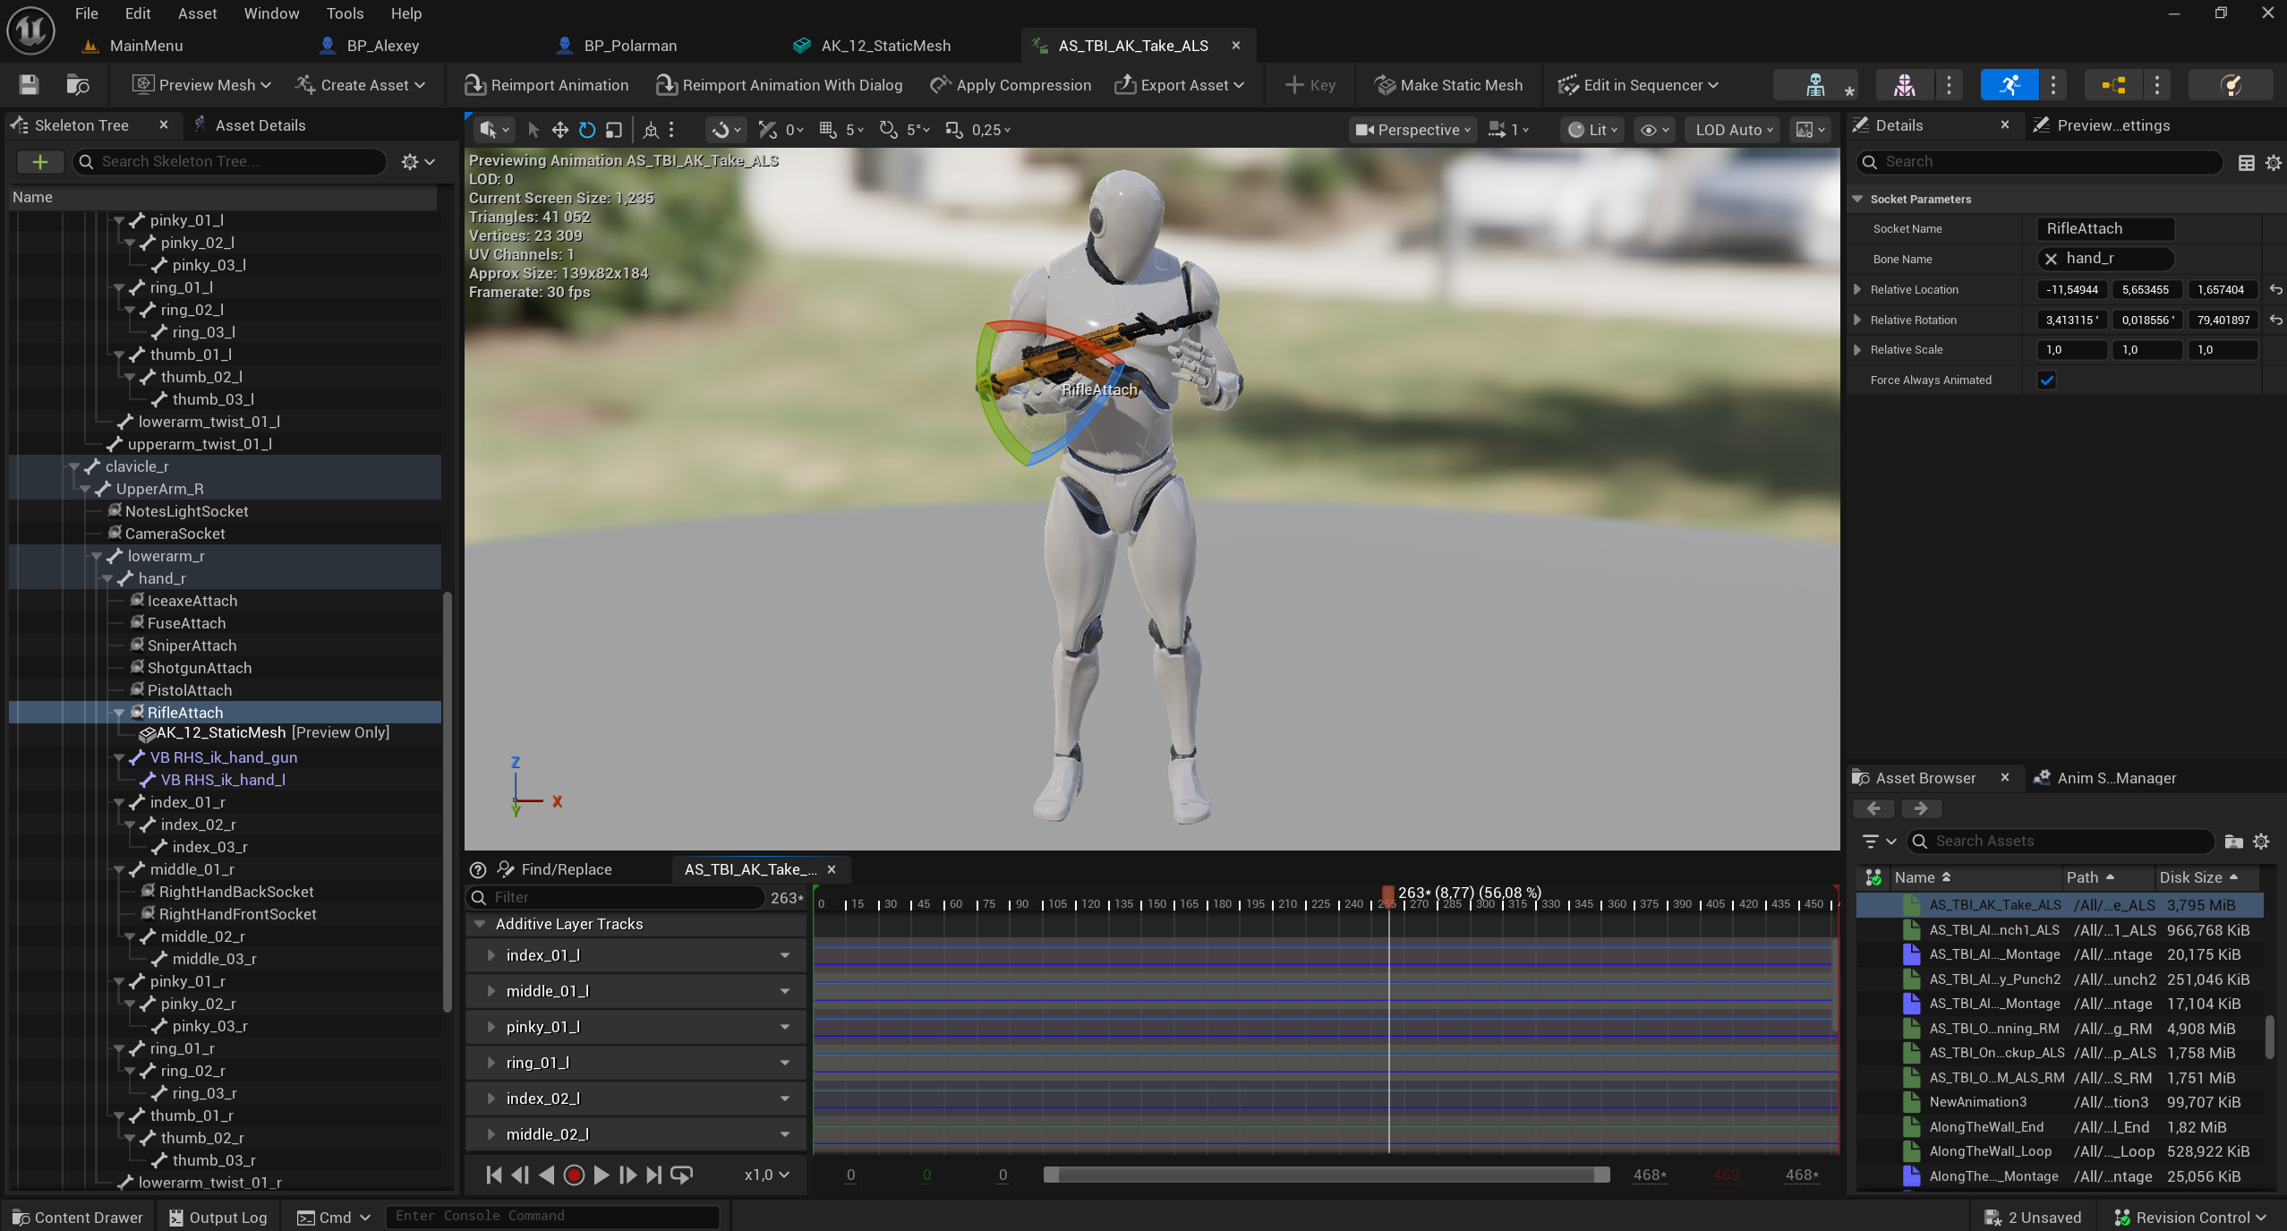Click Reimport Animation button
This screenshot has width=2287, height=1231.
click(546, 85)
